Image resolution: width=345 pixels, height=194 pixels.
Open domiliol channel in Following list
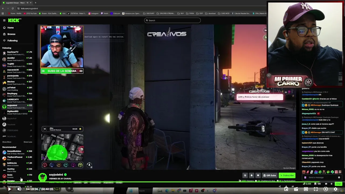click(17, 59)
